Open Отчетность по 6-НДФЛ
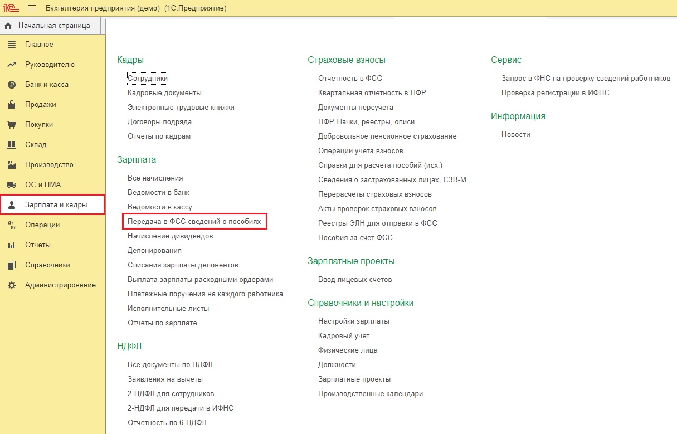 click(167, 423)
